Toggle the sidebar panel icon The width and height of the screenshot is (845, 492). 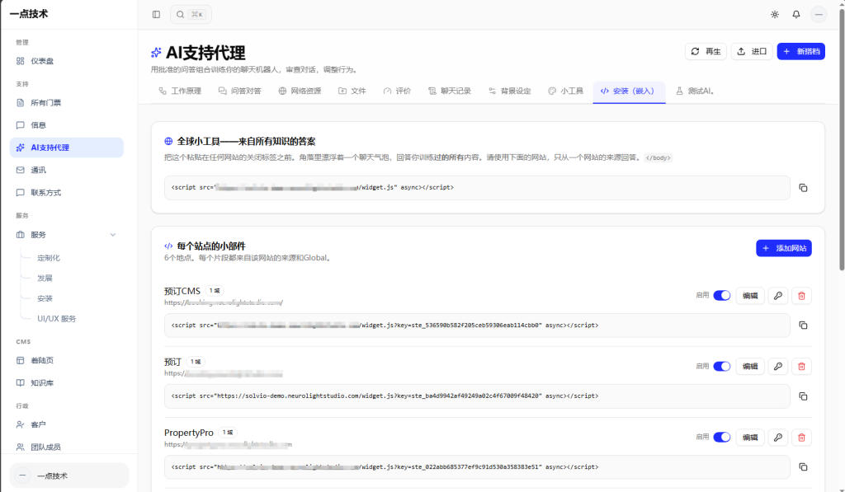click(x=156, y=15)
